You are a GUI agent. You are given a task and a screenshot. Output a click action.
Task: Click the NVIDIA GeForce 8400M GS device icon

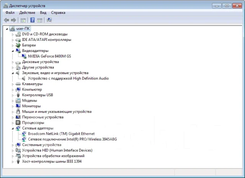coord(24,56)
